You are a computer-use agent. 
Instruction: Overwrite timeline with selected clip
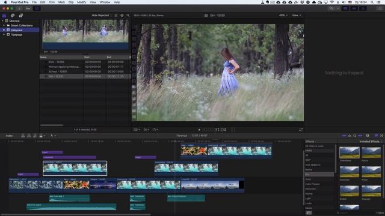41,136
